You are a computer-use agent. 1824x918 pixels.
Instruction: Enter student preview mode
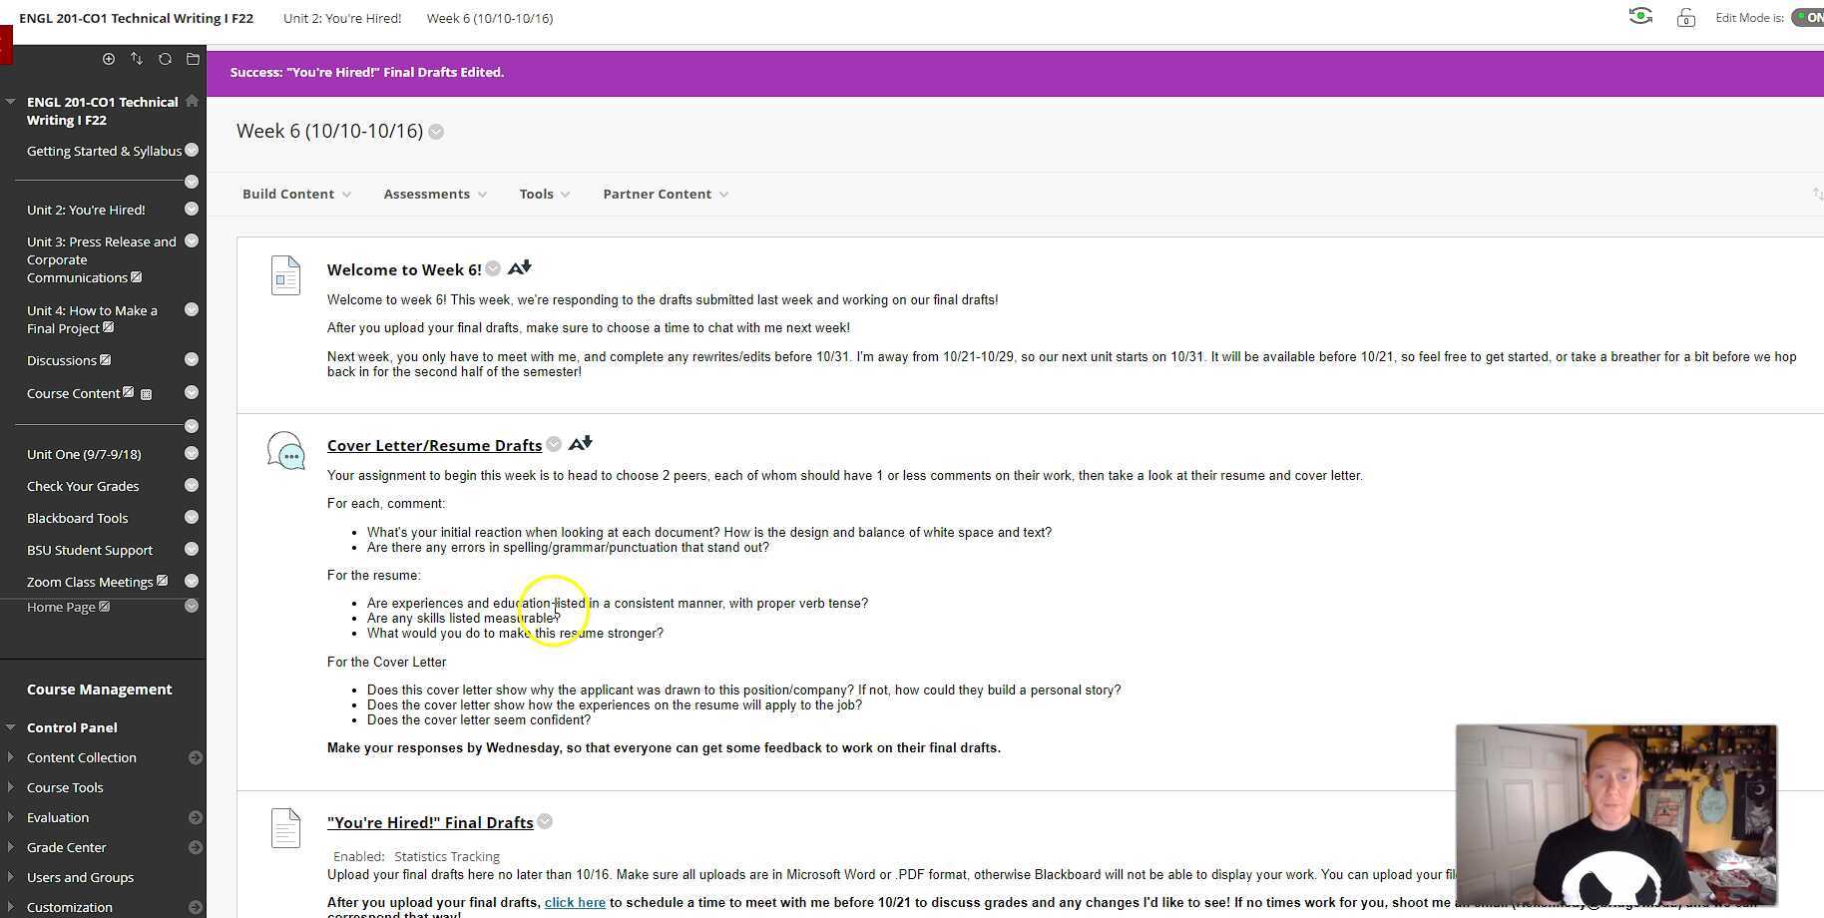coord(1640,16)
